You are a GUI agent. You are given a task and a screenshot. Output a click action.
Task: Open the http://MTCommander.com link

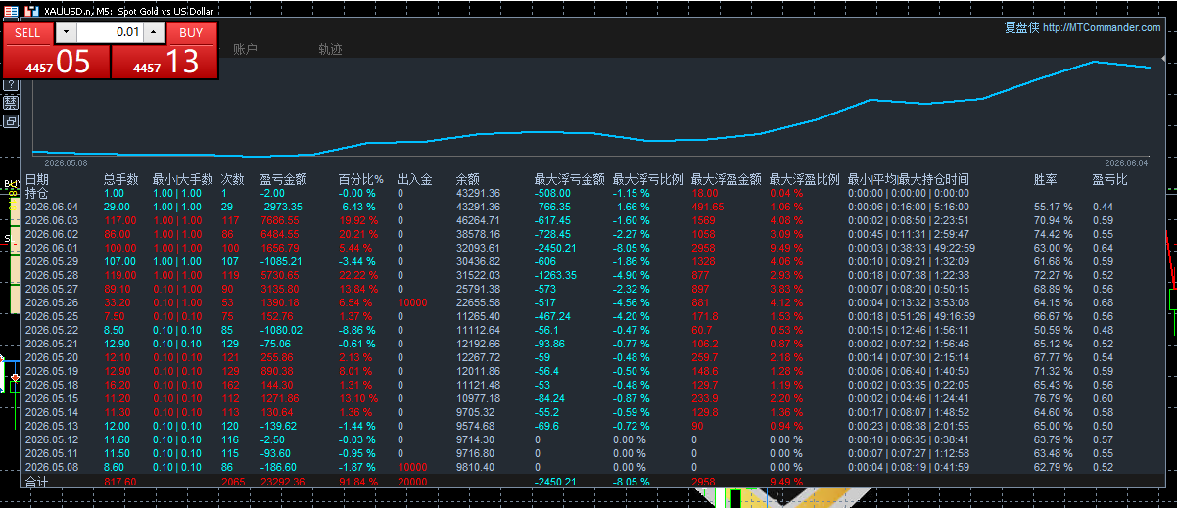point(1102,28)
